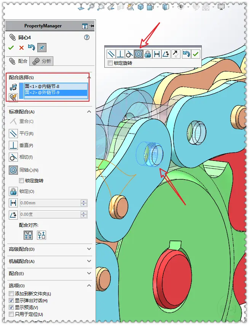Flip mate alignment in popup toolbar
249x325 pixels.
tap(176, 54)
